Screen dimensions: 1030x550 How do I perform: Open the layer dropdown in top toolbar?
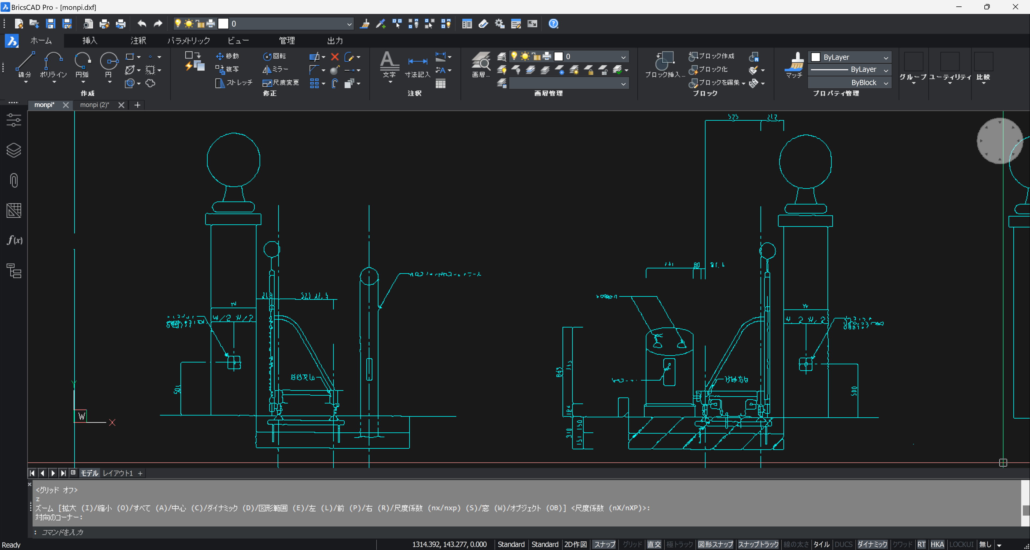[x=349, y=24]
